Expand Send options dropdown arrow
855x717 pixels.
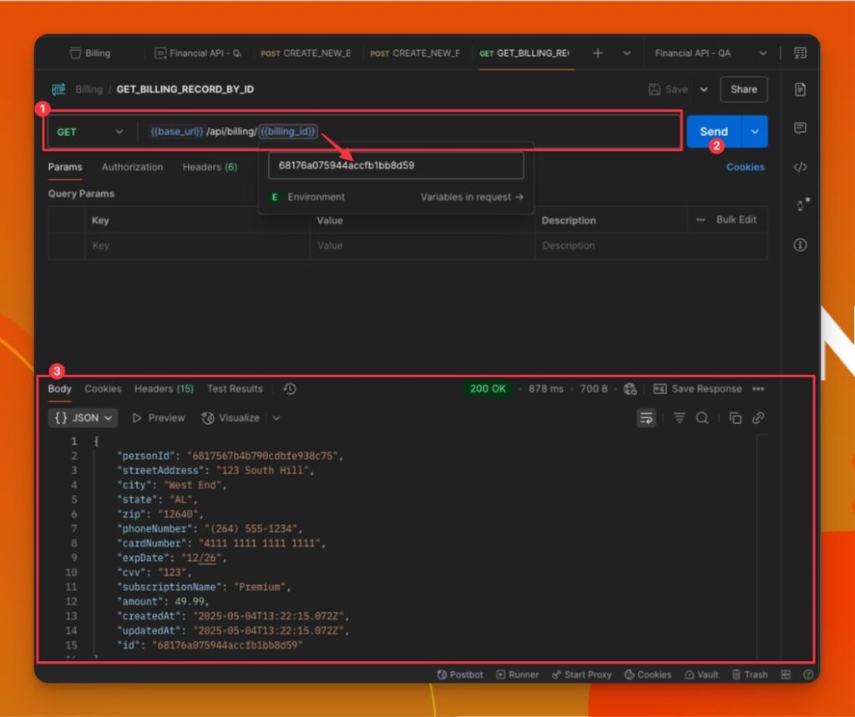[x=755, y=131]
